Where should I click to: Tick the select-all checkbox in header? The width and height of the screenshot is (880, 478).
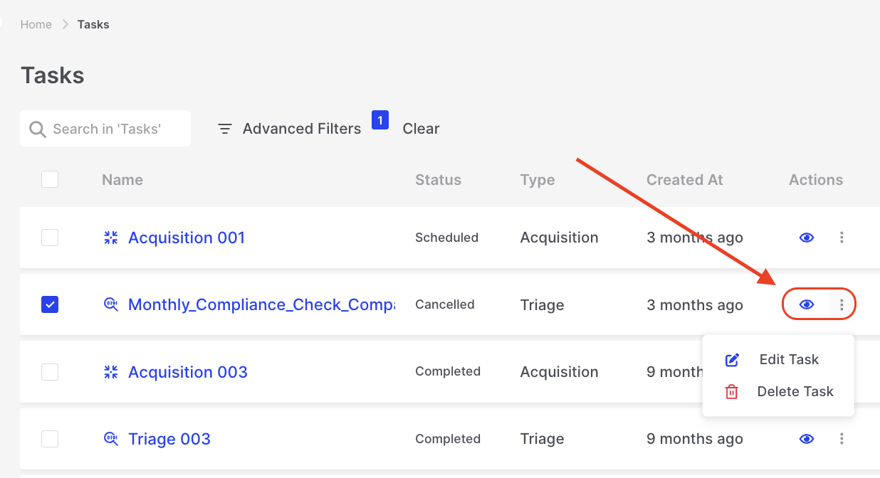click(x=50, y=180)
